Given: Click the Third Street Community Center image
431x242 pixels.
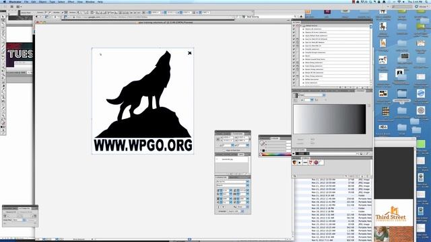Looking at the screenshot, I should pos(393,213).
